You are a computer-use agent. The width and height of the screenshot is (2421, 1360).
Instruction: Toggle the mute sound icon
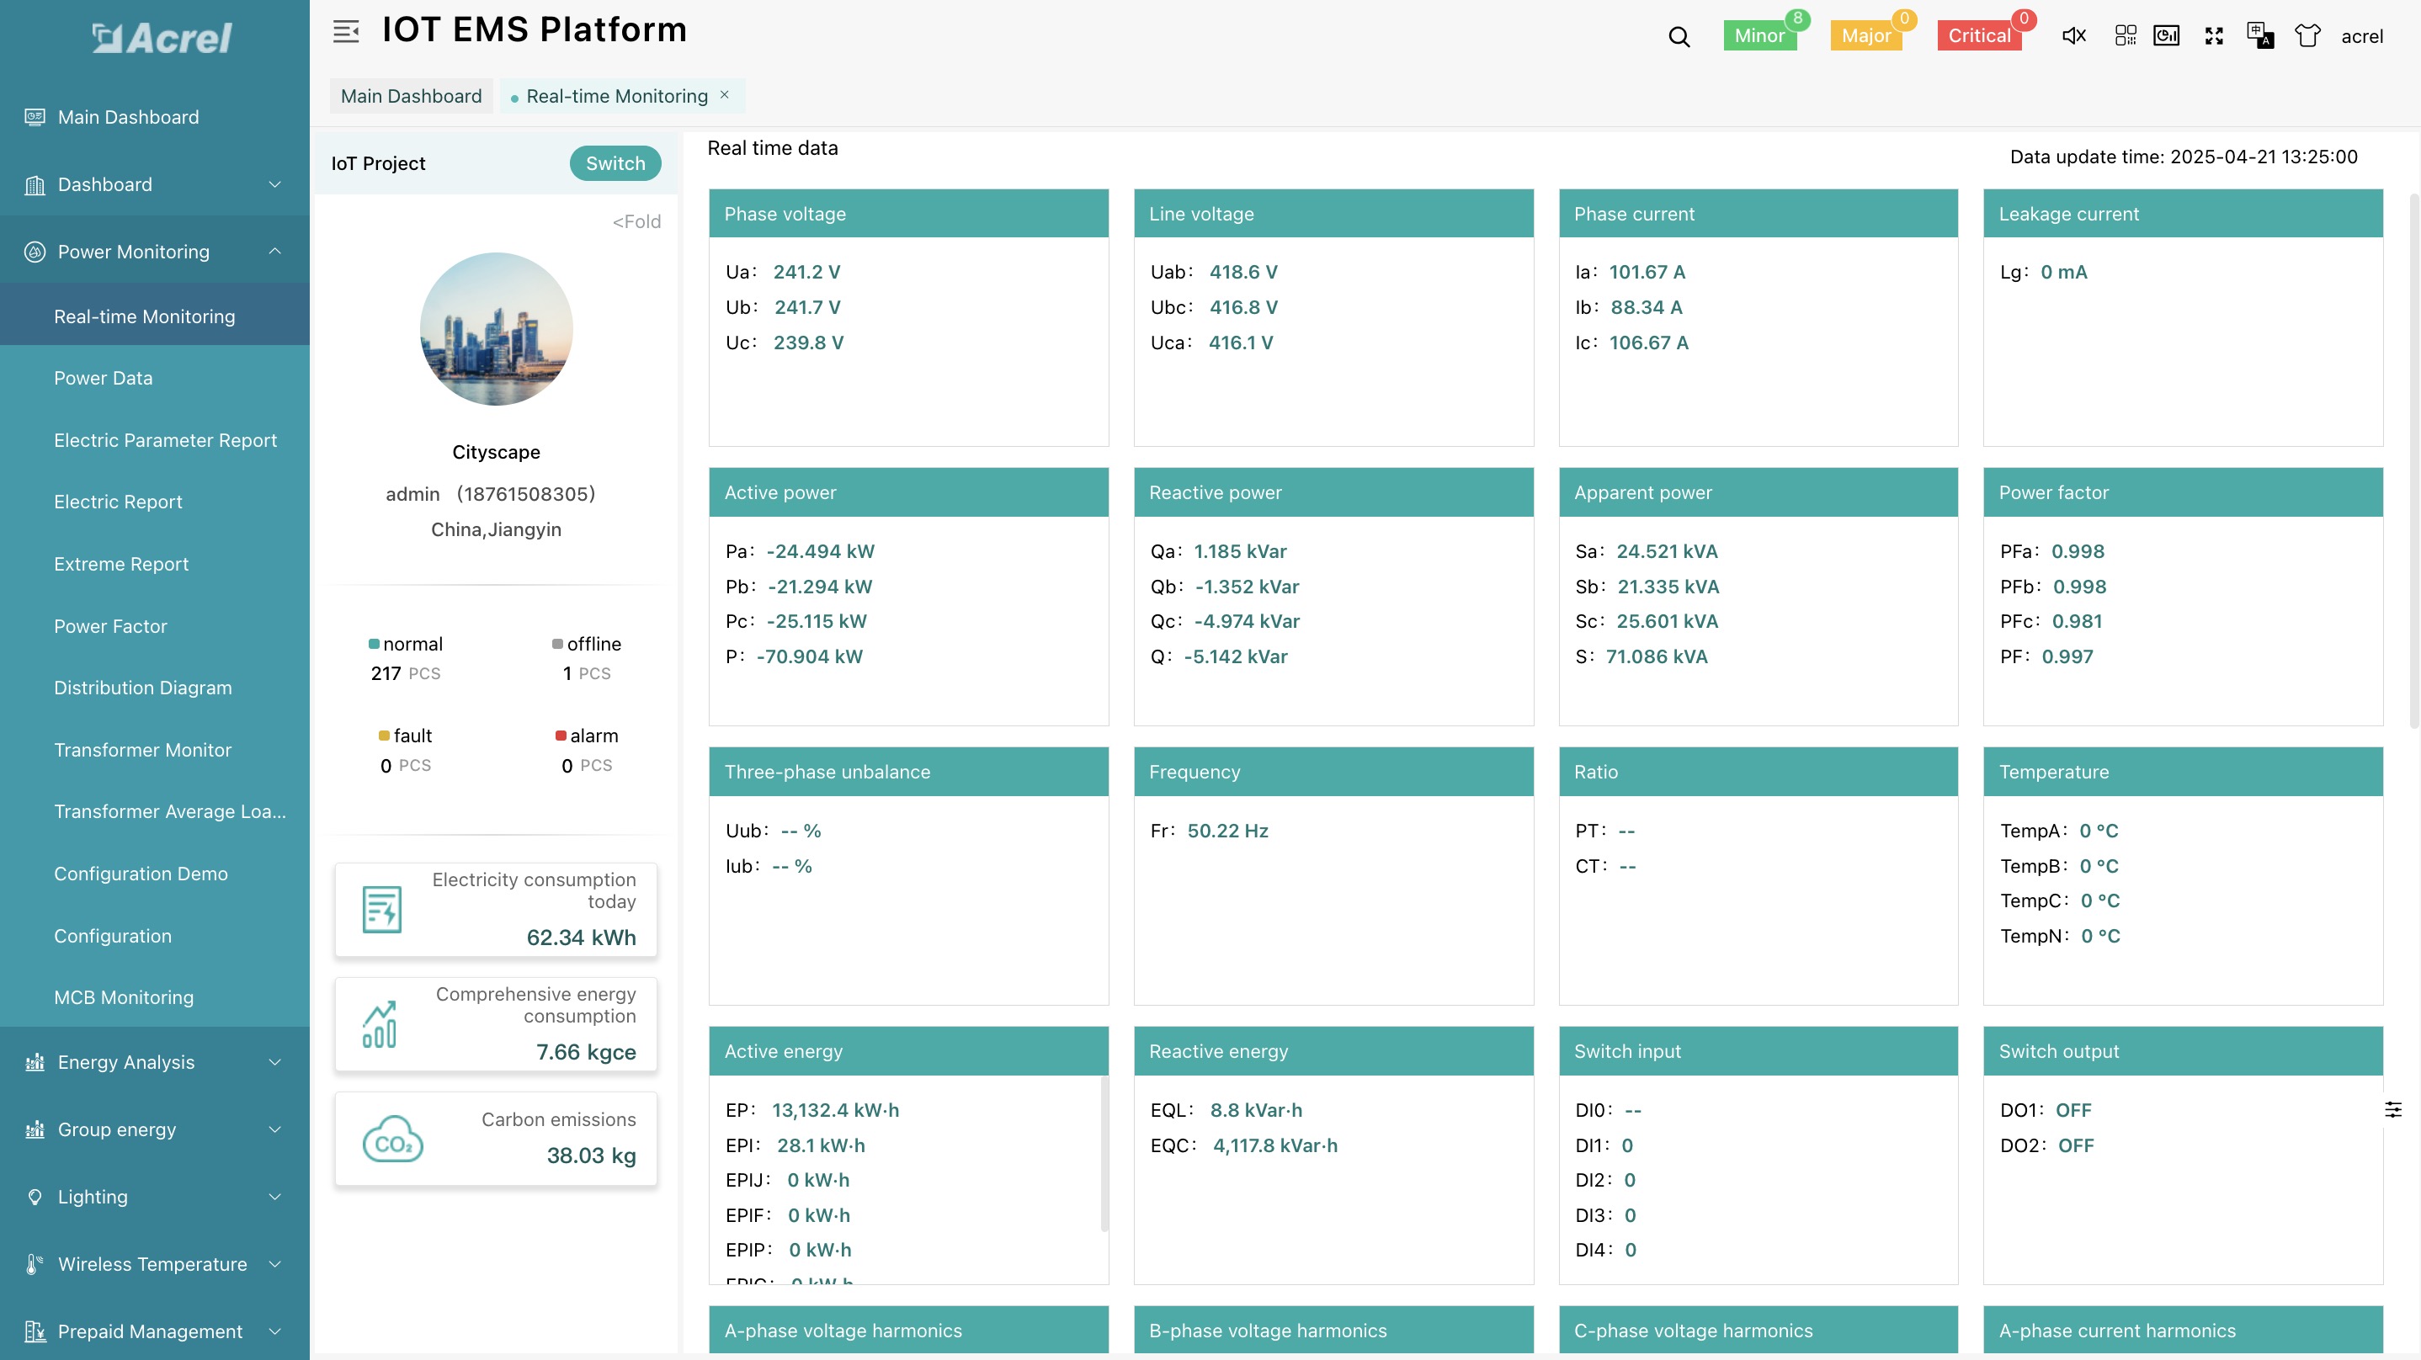(x=2073, y=35)
